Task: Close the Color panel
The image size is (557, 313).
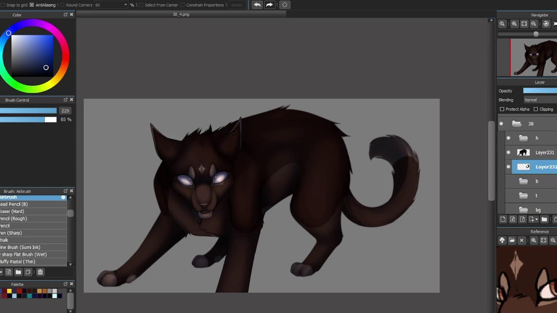Action: [x=72, y=14]
